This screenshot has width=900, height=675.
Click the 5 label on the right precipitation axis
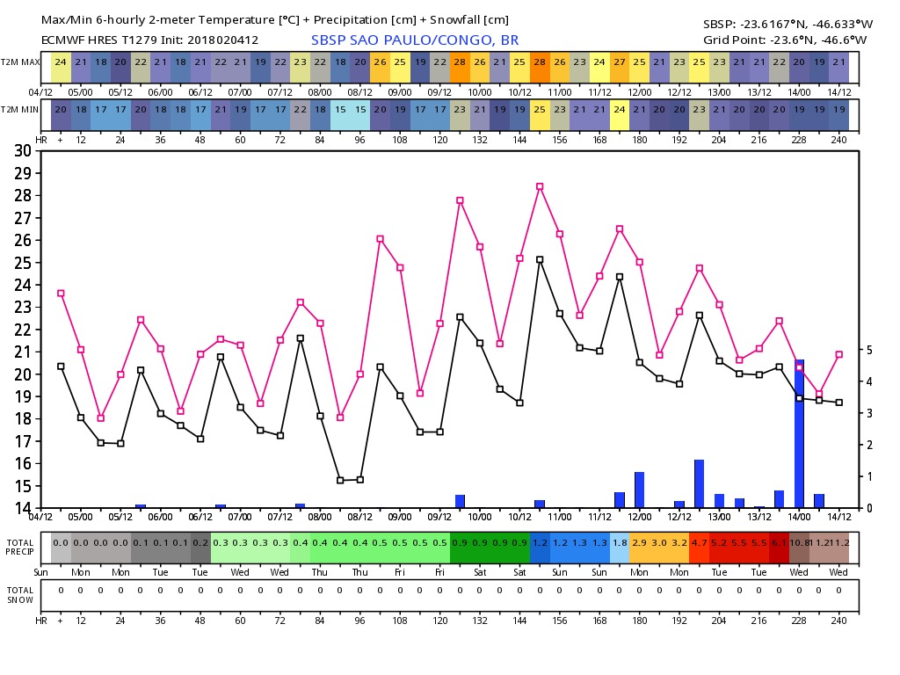(x=869, y=350)
